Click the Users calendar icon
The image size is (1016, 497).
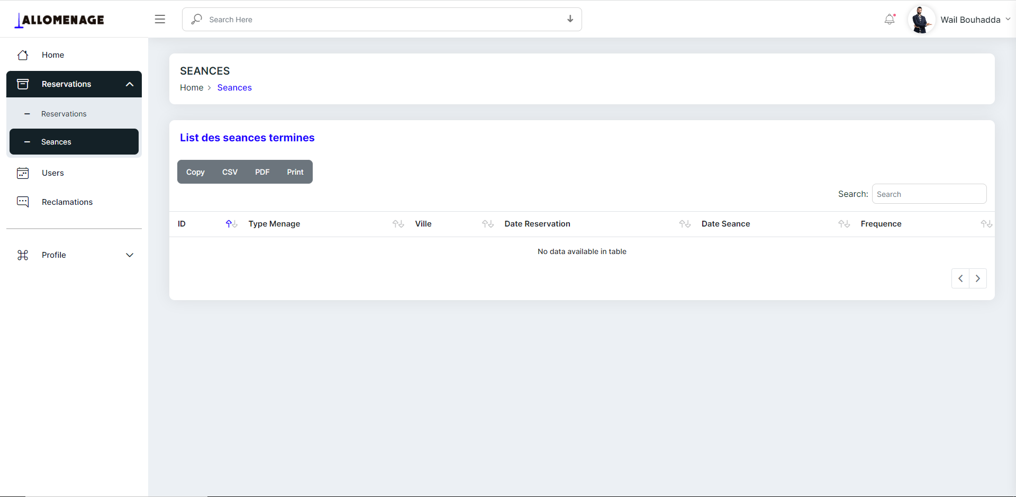23,173
